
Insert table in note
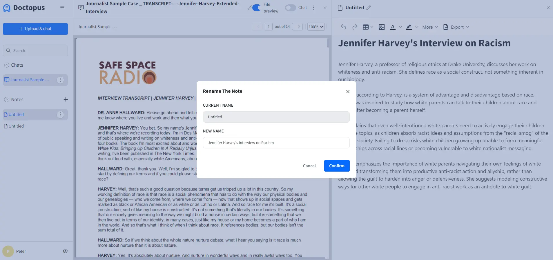pyautogui.click(x=366, y=27)
